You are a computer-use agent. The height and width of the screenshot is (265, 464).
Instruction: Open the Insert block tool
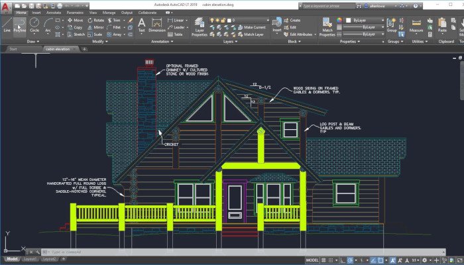click(277, 25)
